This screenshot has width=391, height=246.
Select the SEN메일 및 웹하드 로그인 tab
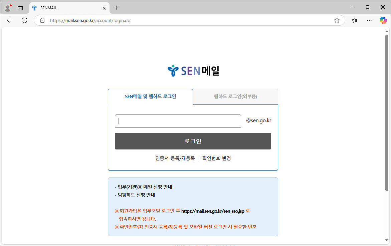click(x=150, y=97)
